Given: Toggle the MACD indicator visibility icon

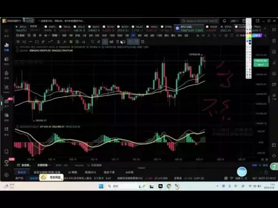Looking at the screenshot, I should [x=17, y=126].
